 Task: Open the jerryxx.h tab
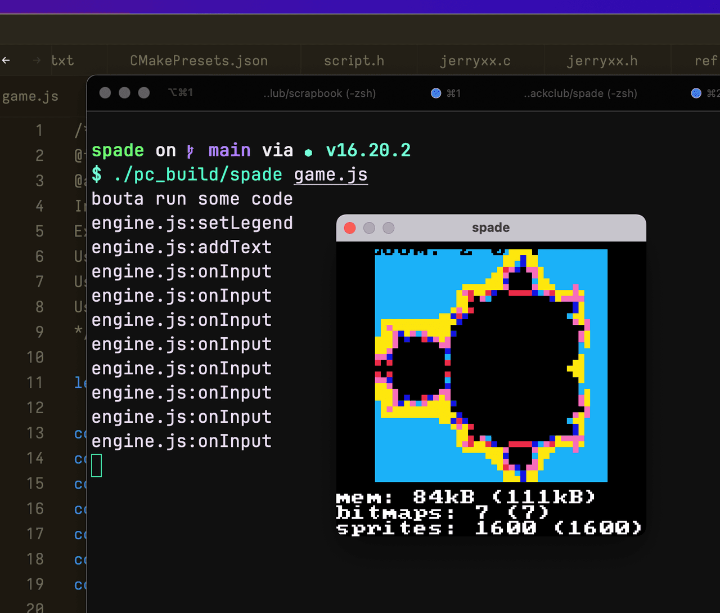tap(602, 61)
